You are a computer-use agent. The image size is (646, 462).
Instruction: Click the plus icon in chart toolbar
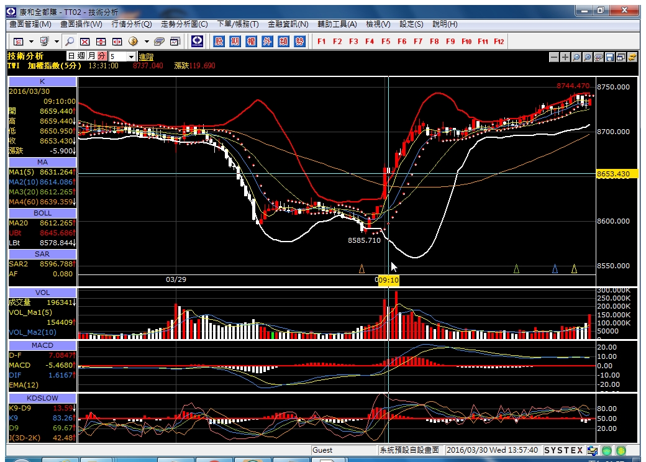tap(565, 57)
